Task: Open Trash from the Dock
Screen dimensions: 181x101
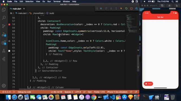Action: click(x=173, y=97)
